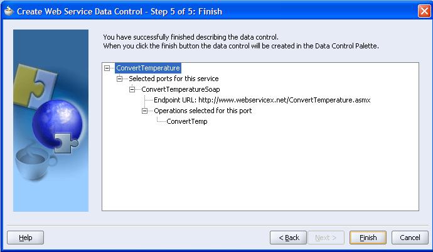
Task: Go back to the previous wizard step
Action: pyautogui.click(x=288, y=238)
